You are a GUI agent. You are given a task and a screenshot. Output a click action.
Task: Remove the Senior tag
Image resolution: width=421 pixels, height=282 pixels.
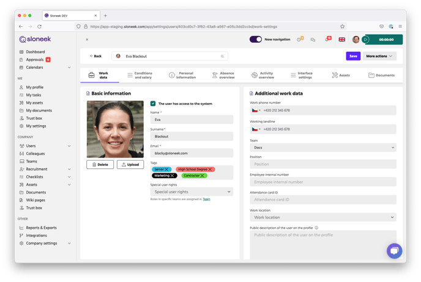[x=166, y=169]
